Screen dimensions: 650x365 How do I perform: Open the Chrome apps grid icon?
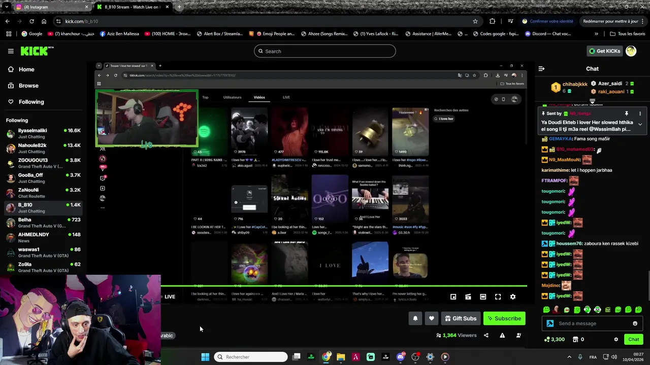(x=9, y=34)
